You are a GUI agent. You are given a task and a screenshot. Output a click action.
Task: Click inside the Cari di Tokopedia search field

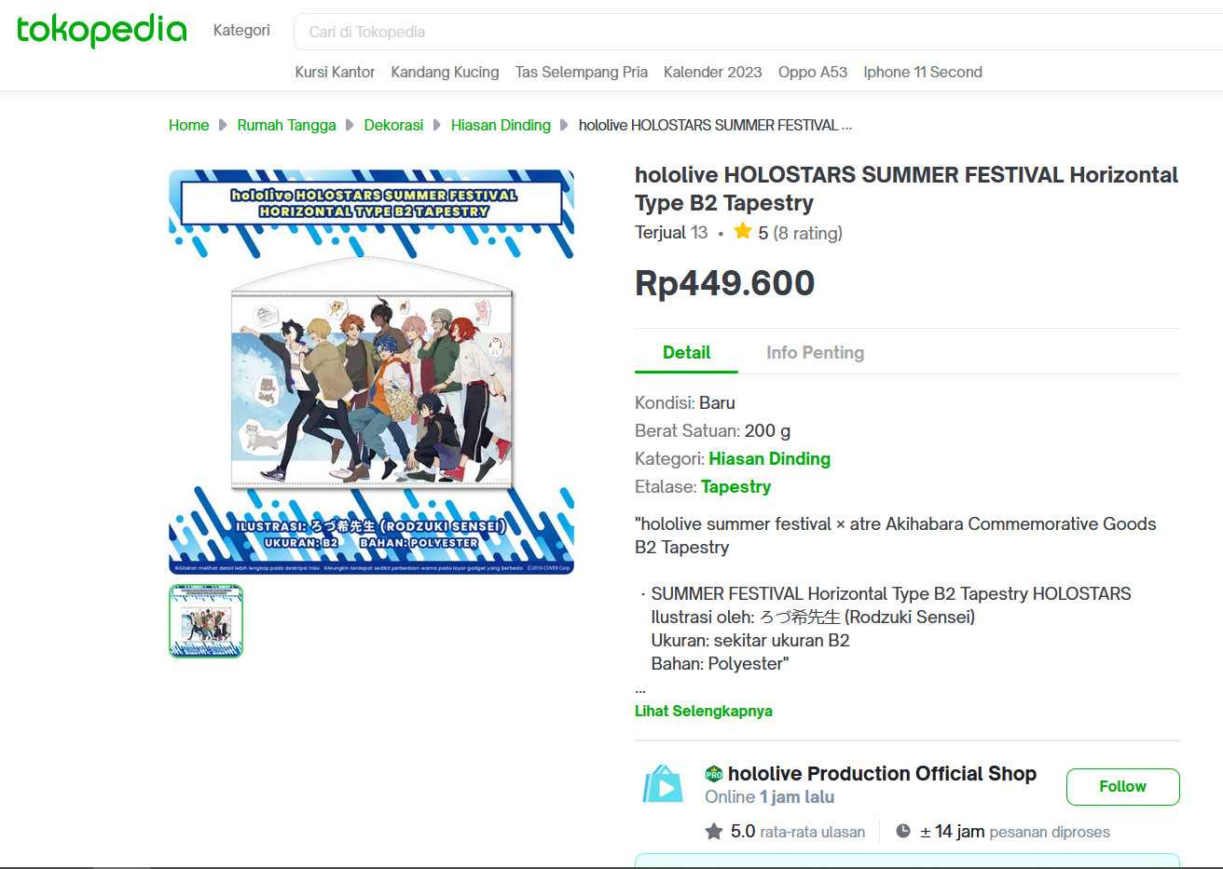click(x=746, y=32)
